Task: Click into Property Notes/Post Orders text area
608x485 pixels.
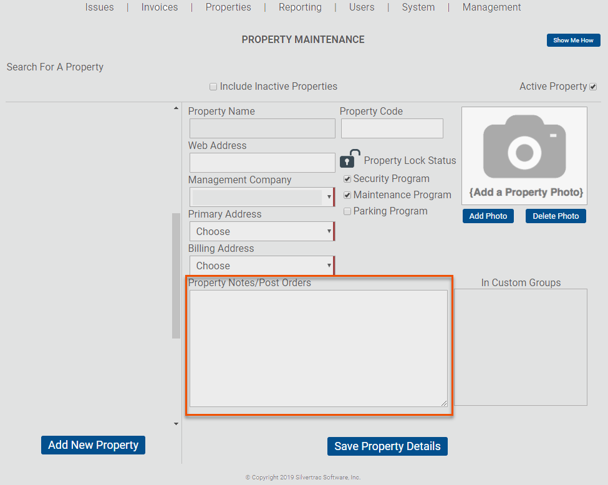Action: point(319,348)
